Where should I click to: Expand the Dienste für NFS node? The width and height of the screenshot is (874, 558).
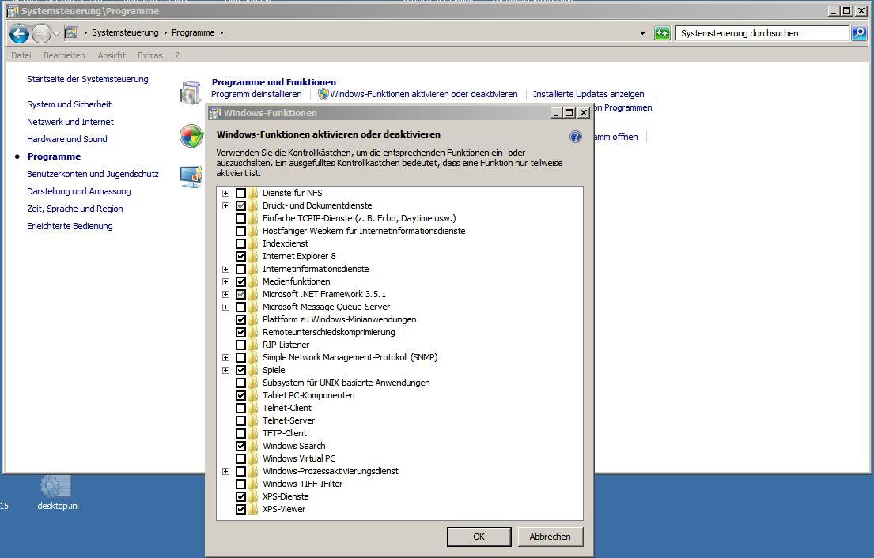pos(225,193)
